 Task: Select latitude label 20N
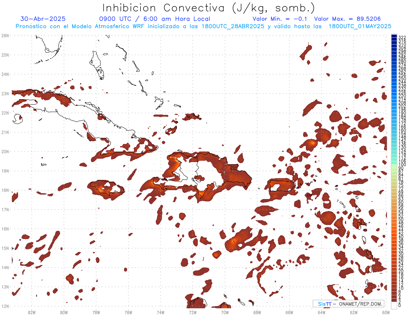coord(5,151)
